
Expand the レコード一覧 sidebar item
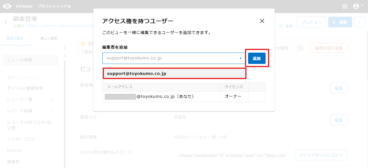[x=52, y=100]
